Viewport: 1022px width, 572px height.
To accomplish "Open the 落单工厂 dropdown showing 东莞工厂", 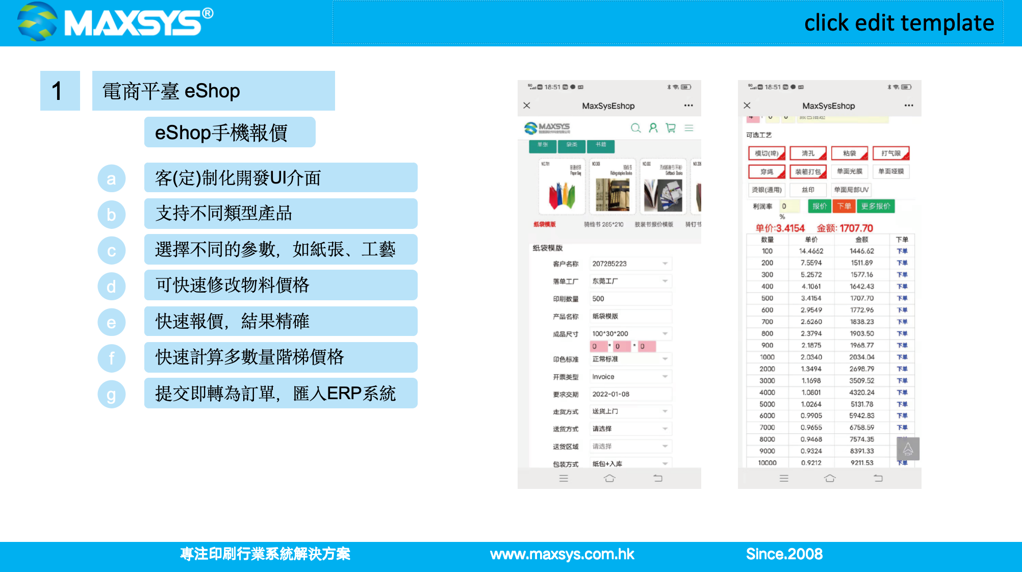I will (630, 281).
